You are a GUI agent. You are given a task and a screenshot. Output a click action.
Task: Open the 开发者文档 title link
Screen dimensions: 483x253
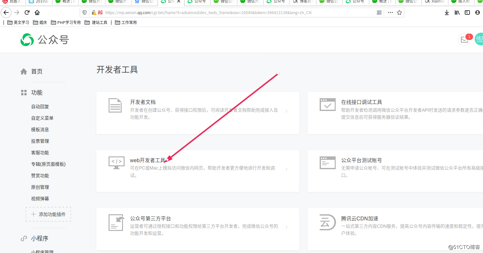pyautogui.click(x=143, y=102)
